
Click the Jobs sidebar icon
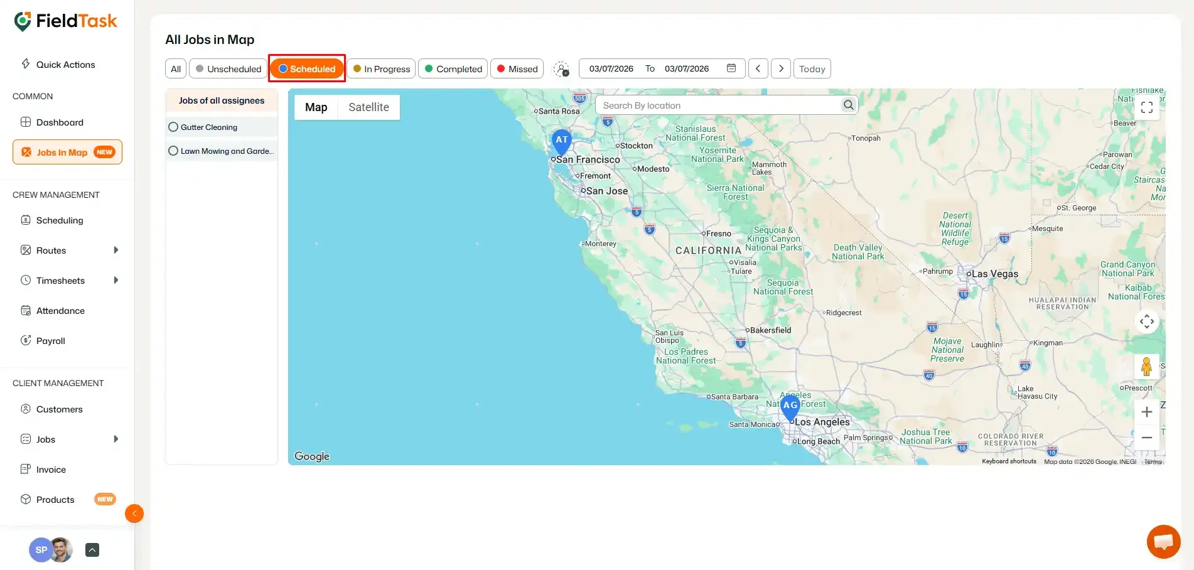26,439
